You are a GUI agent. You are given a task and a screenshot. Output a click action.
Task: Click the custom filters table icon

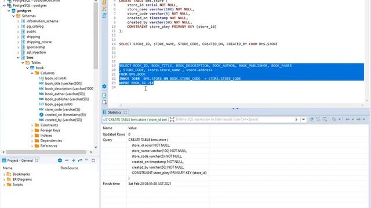tap(325, 120)
